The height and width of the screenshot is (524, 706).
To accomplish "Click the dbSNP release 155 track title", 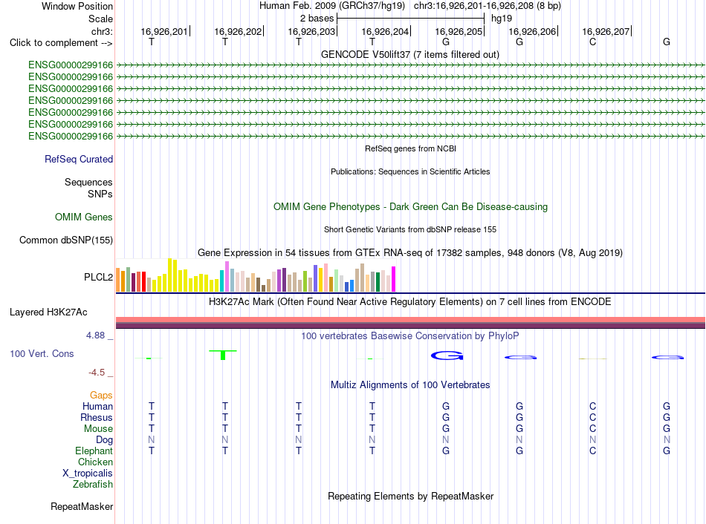I will 410,229.
